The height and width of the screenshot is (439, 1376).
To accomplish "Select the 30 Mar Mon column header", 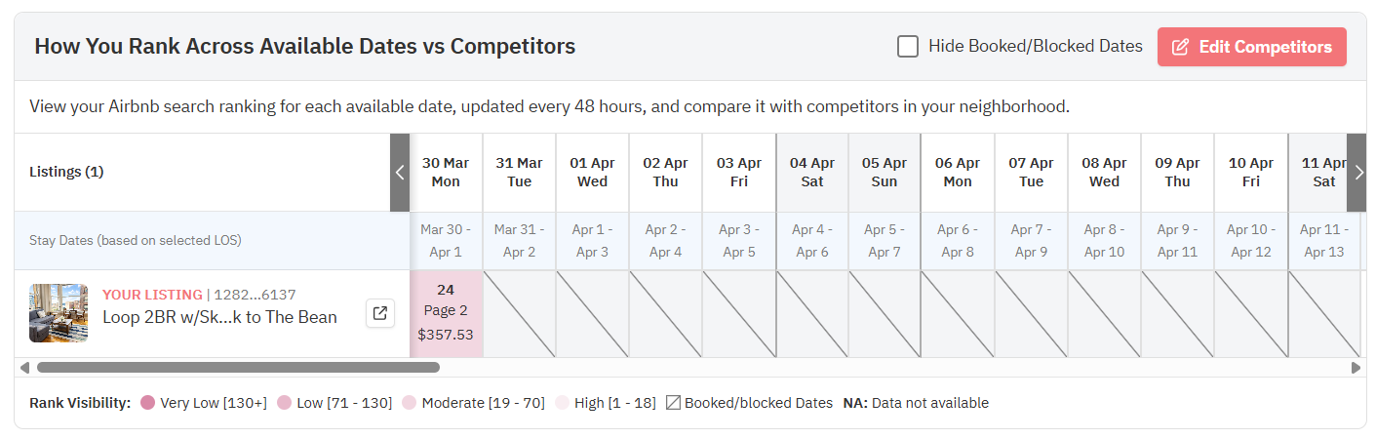I will point(446,173).
